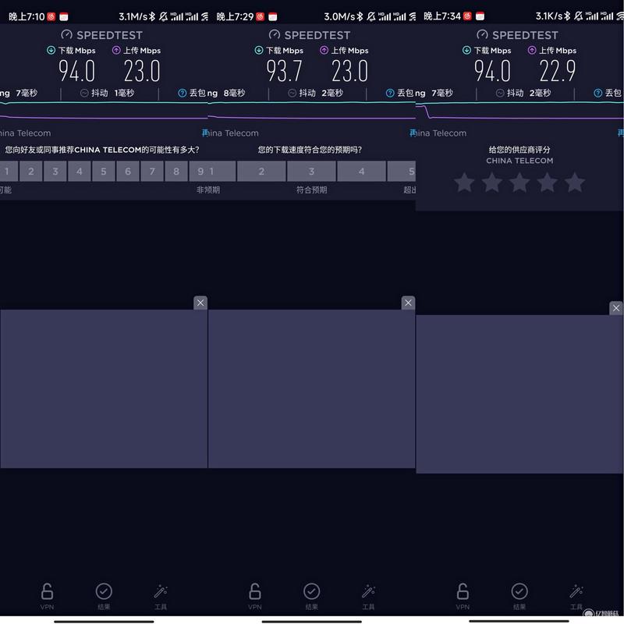Select the 工具 tab in the 7:34 screen

click(x=576, y=596)
